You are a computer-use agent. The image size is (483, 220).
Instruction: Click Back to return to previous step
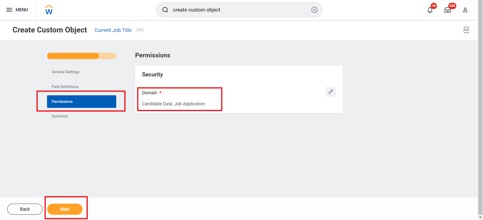25,209
